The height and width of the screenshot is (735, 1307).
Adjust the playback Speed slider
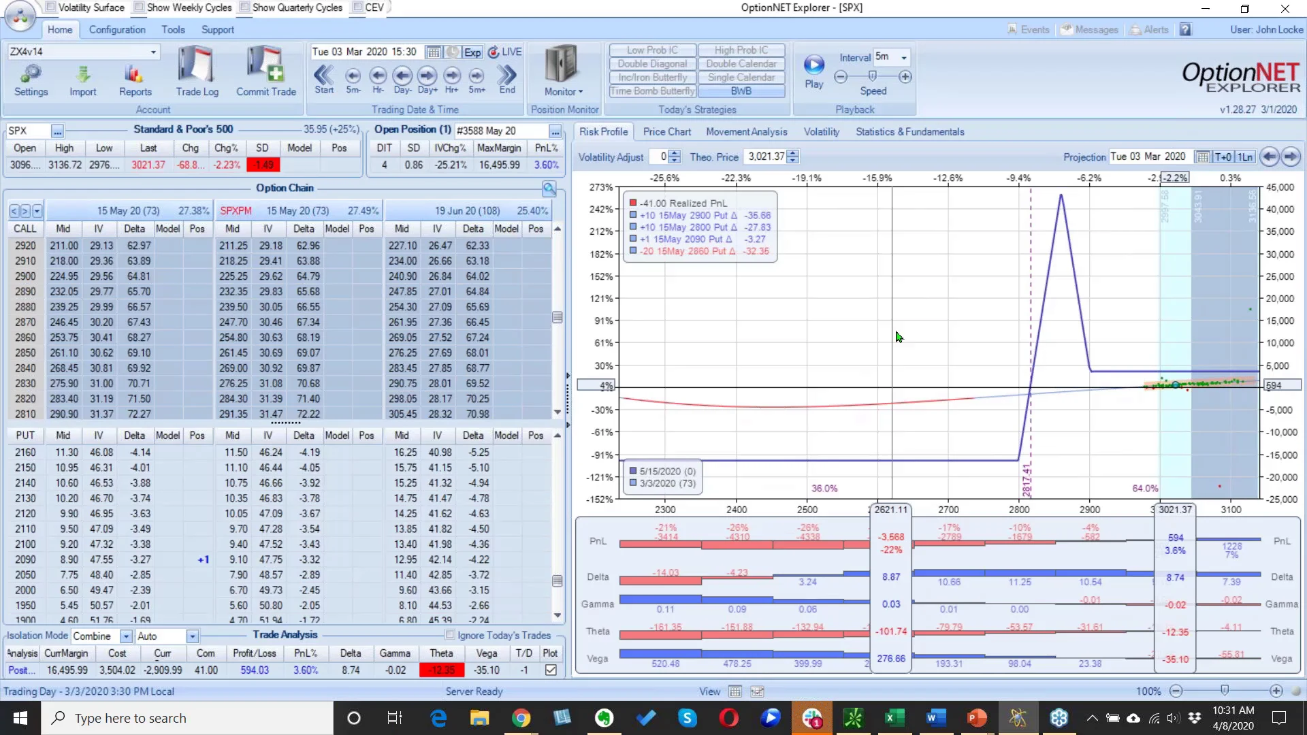pyautogui.click(x=872, y=76)
